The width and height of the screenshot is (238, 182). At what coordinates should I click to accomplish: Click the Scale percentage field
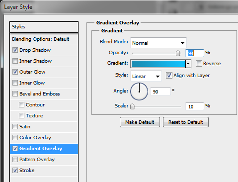tap(195, 106)
